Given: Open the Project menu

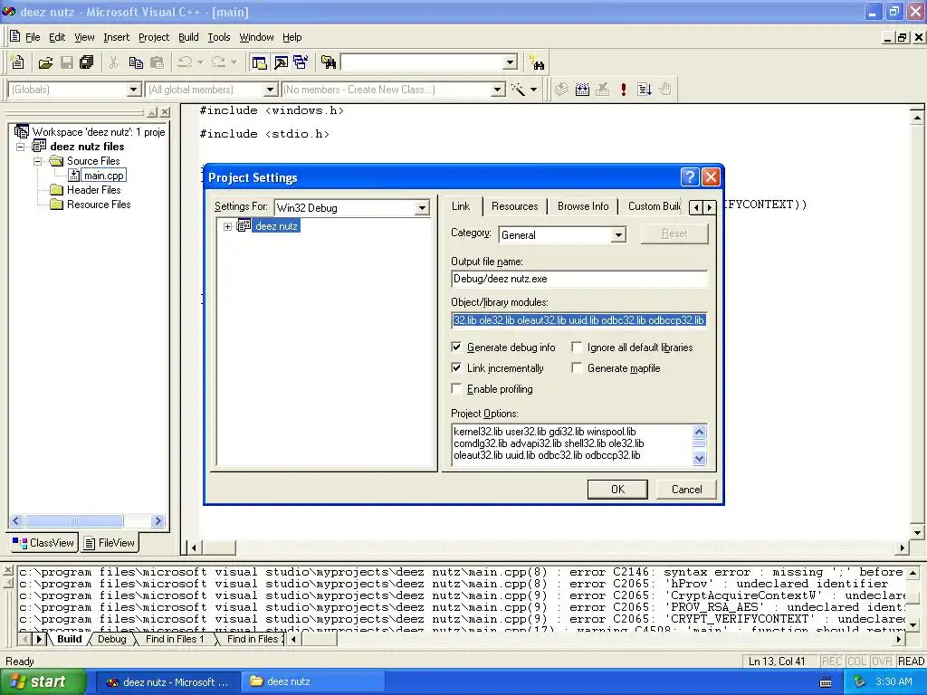Looking at the screenshot, I should pyautogui.click(x=154, y=37).
